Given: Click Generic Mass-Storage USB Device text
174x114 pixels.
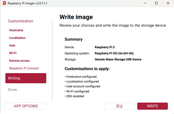Looking at the screenshot, I should coord(118,59).
